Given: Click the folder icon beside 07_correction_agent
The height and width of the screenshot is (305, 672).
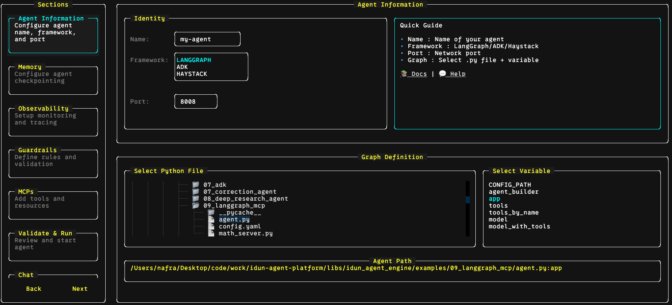Looking at the screenshot, I should (196, 192).
